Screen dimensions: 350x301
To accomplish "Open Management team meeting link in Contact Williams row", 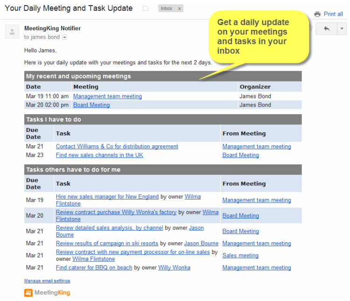I will [257, 146].
